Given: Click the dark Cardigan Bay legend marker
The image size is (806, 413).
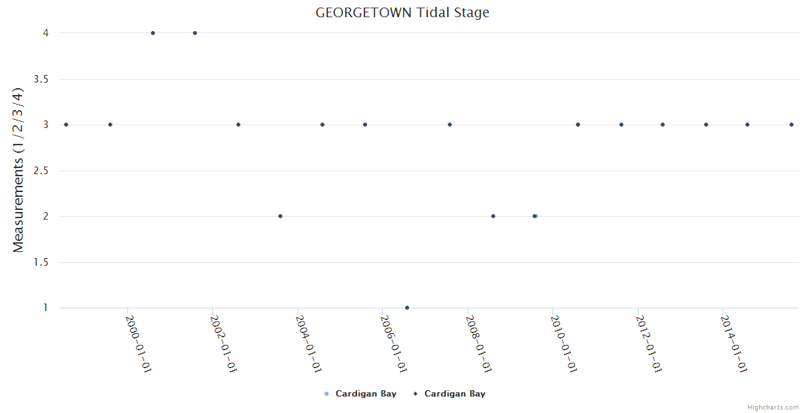Looking at the screenshot, I should coord(415,394).
